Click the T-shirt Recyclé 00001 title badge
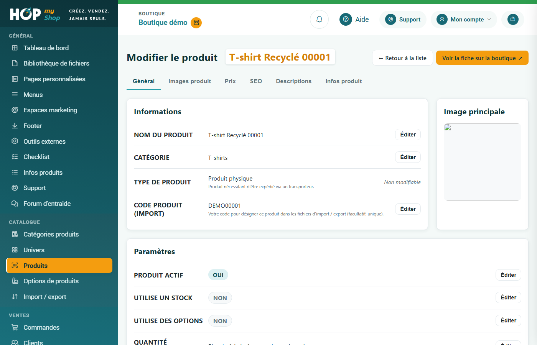This screenshot has height=345, width=537. 280,57
